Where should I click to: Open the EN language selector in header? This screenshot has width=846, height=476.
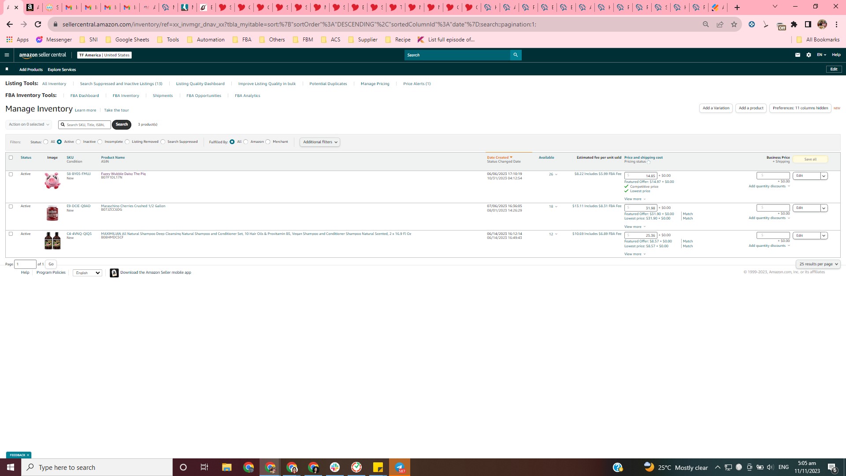(x=821, y=55)
